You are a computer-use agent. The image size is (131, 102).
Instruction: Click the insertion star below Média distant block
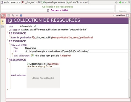tap(7, 89)
